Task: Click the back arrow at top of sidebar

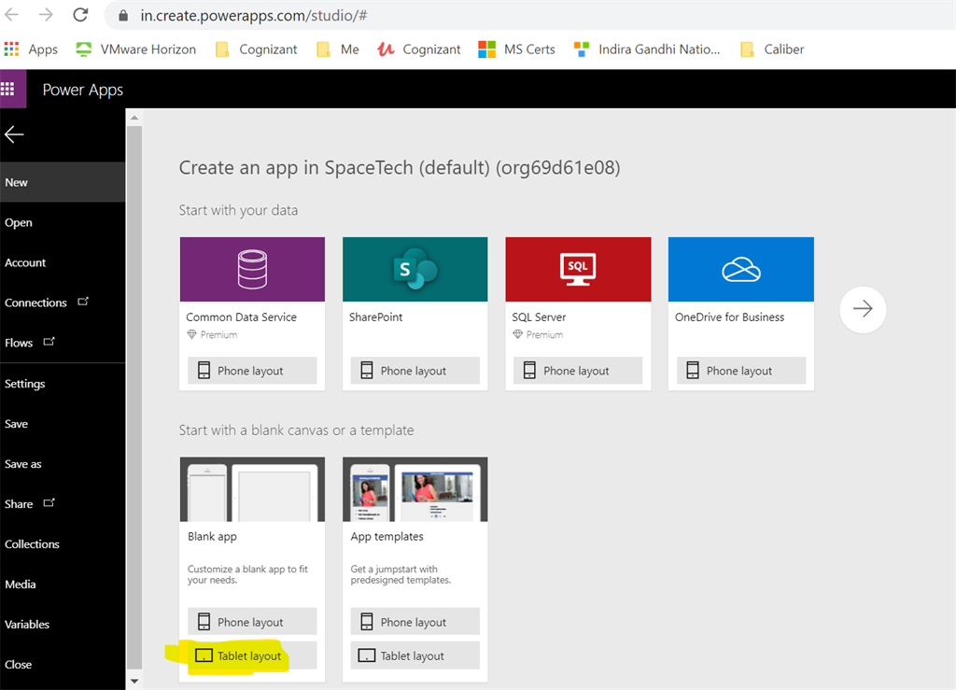Action: tap(14, 134)
